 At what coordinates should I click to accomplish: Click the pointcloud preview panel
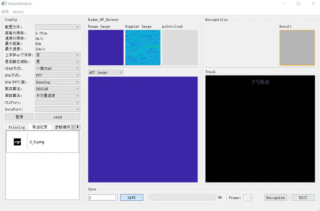click(x=180, y=48)
